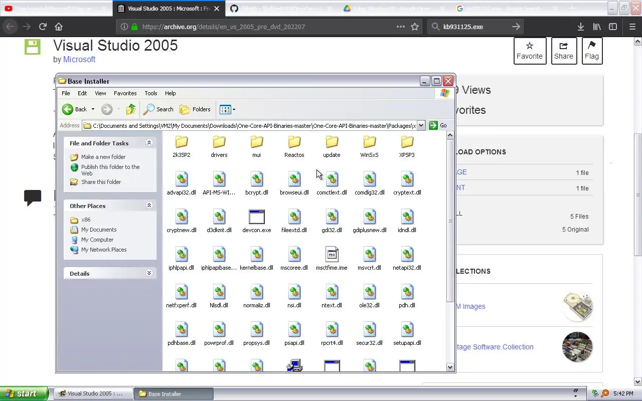
Task: Select bcrypt.dll file icon
Action: coord(256,179)
